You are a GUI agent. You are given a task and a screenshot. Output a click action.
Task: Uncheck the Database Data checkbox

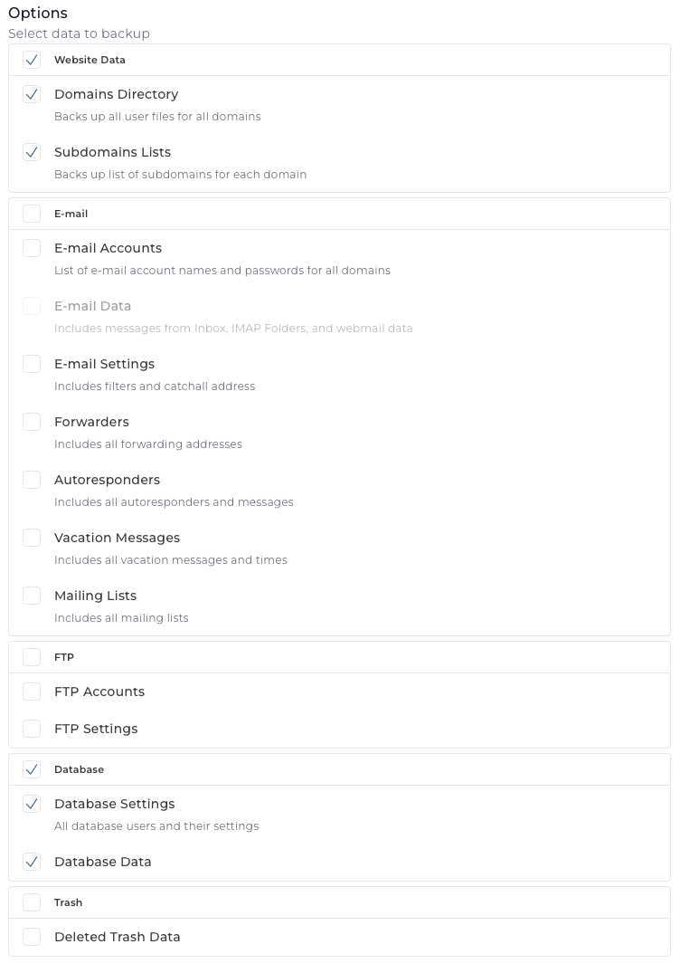pyautogui.click(x=32, y=862)
